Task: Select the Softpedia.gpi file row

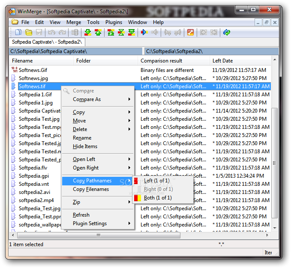Action: click(140, 176)
